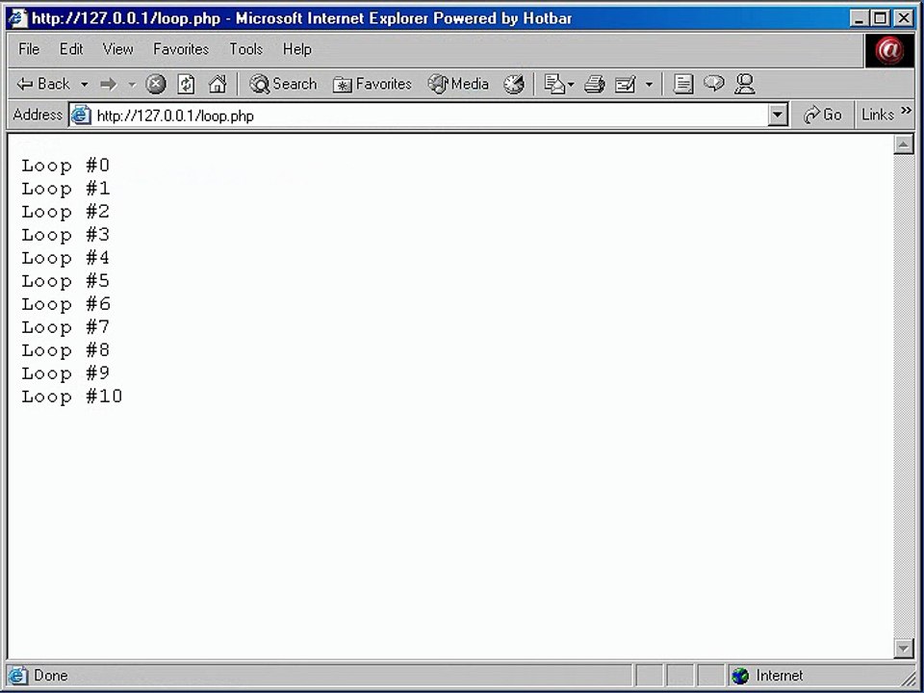Click the Go button

[823, 115]
